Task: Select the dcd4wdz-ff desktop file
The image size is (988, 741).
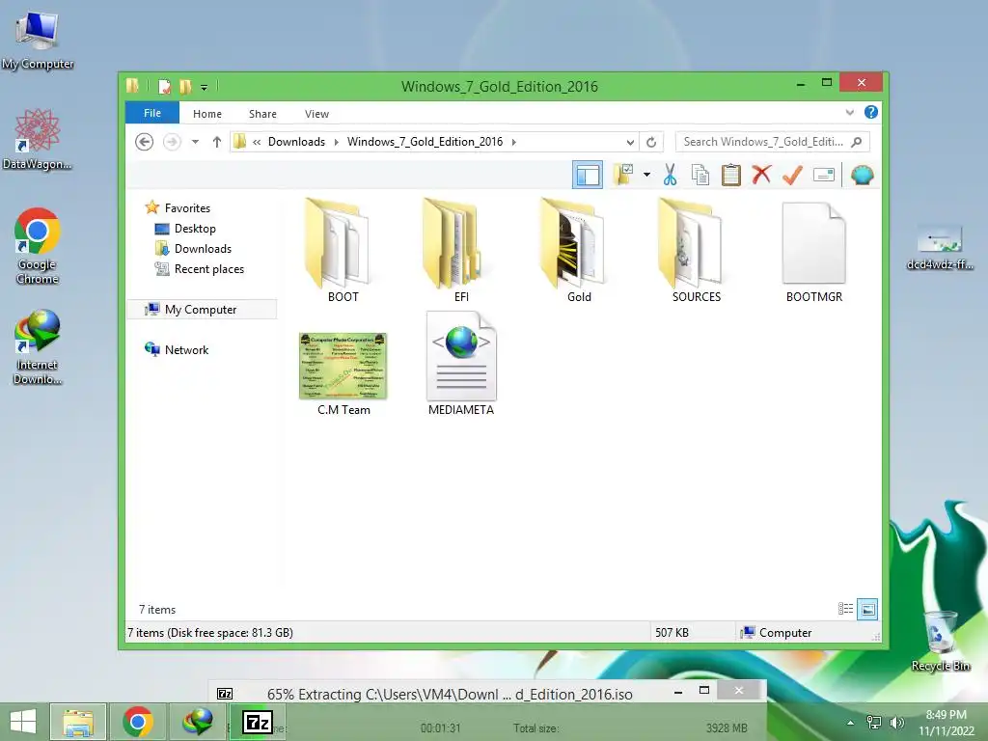Action: (940, 246)
